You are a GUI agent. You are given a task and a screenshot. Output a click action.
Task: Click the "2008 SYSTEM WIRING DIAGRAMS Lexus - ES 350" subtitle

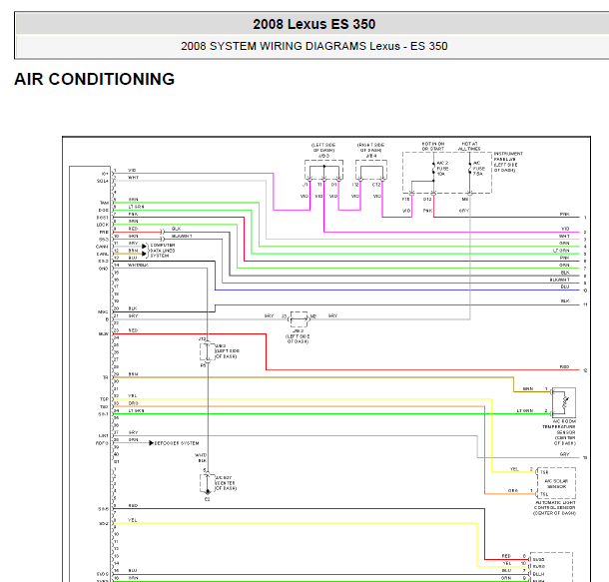point(313,46)
